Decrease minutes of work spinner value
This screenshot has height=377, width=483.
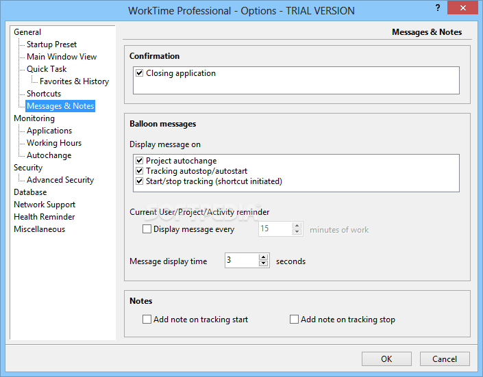tap(297, 232)
